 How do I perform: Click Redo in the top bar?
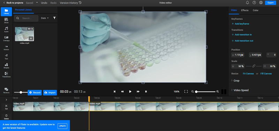pyautogui.click(x=54, y=3)
